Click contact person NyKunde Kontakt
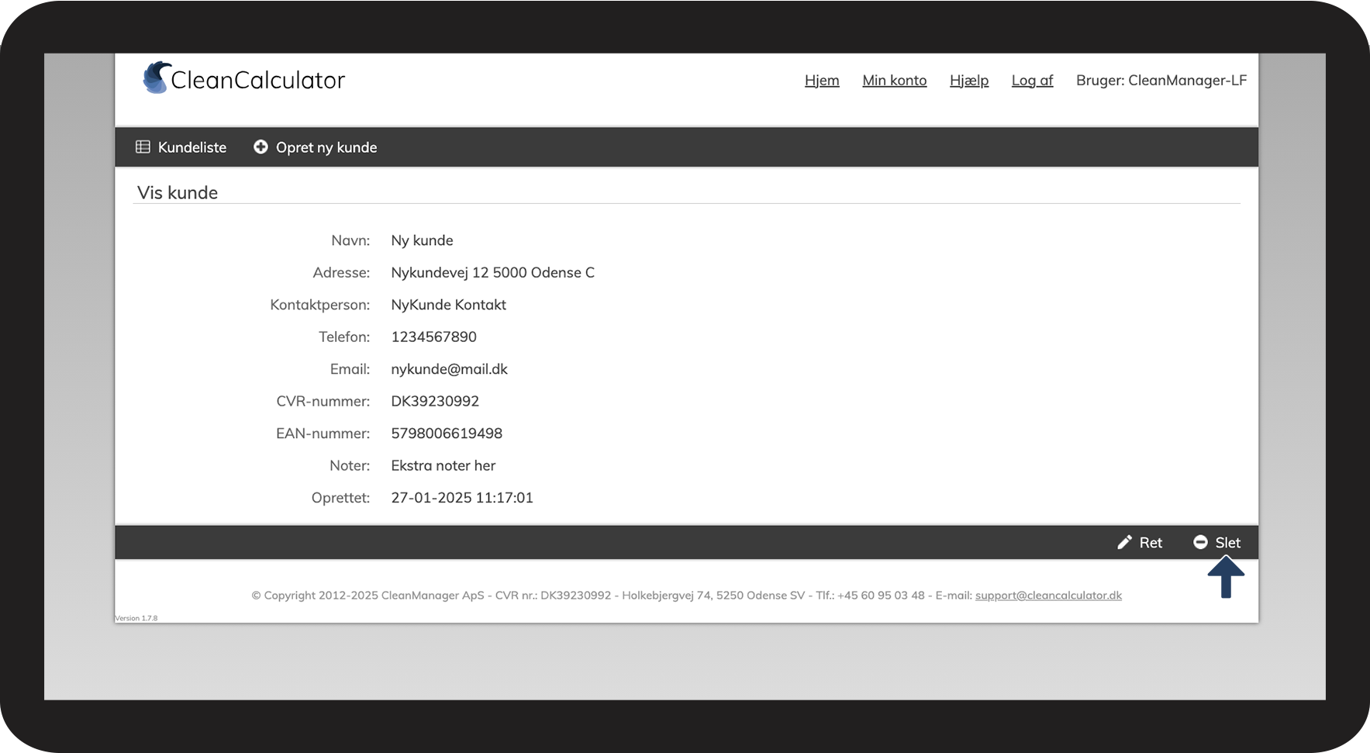This screenshot has height=753, width=1370. [448, 305]
